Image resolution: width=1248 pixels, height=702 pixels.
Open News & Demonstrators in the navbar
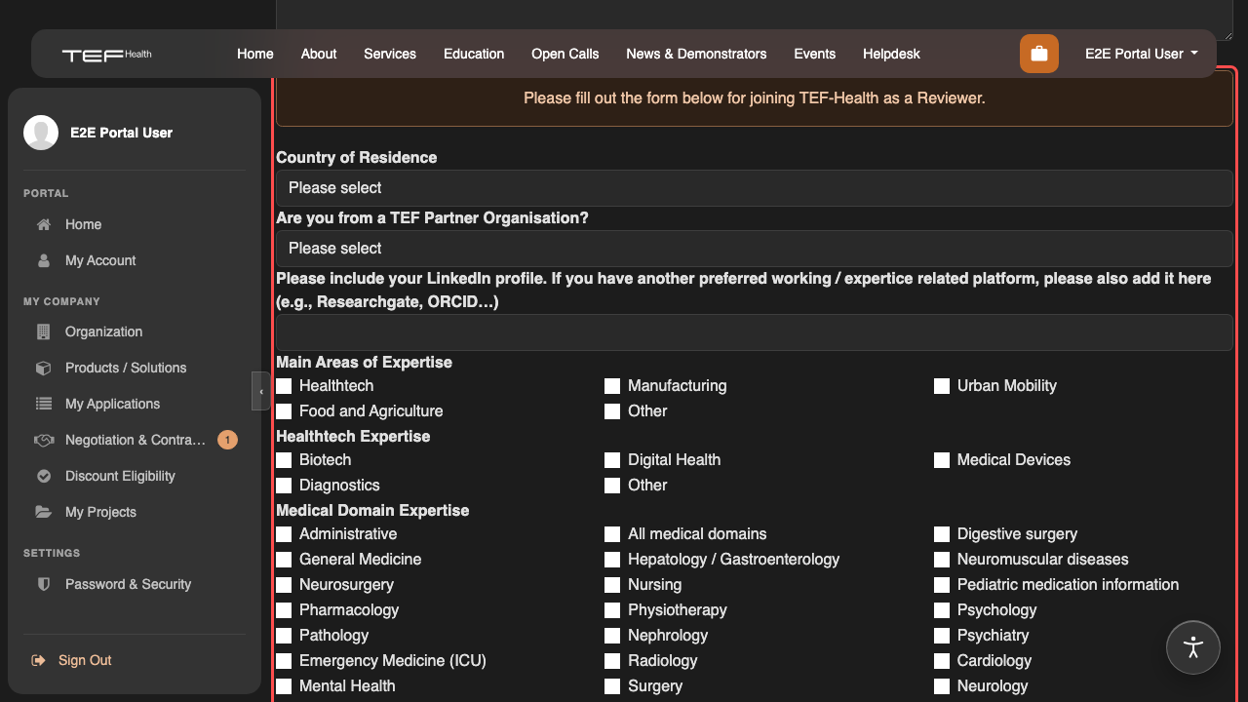point(696,54)
